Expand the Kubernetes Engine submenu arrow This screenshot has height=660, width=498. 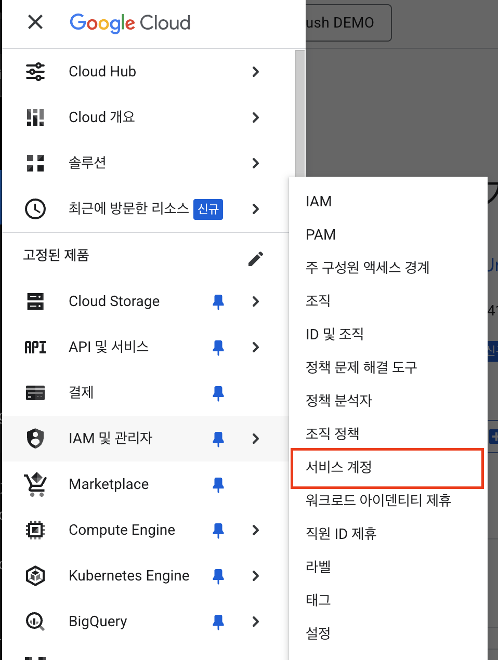tap(255, 576)
